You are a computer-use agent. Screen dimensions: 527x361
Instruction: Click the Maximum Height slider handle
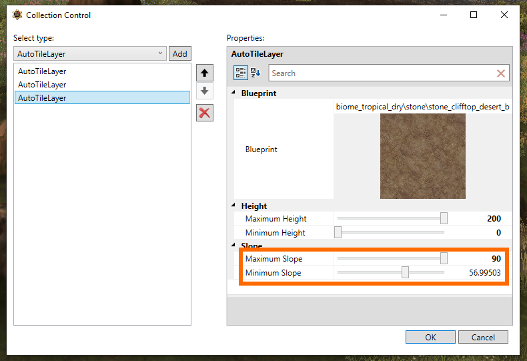(x=444, y=218)
